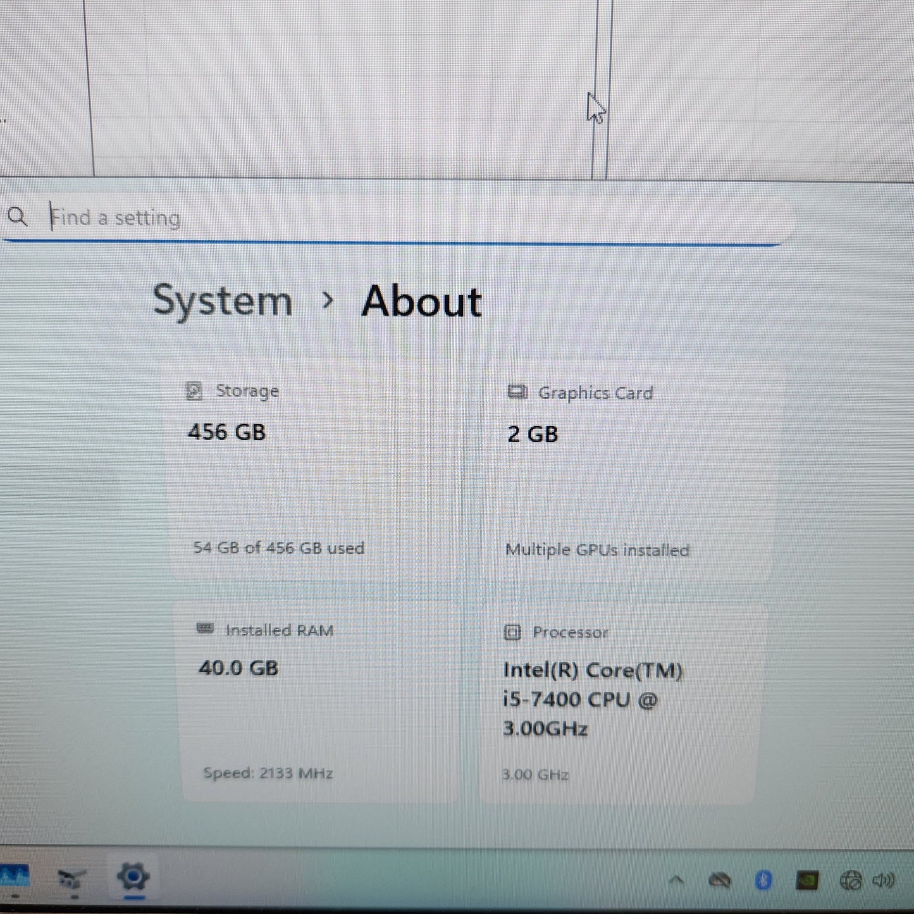Viewport: 914px width, 914px height.
Task: Click the volume speaker icon in the tray
Action: click(x=893, y=879)
